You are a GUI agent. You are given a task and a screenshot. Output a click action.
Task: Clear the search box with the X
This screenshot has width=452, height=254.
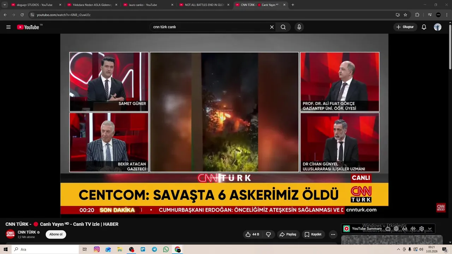(272, 27)
